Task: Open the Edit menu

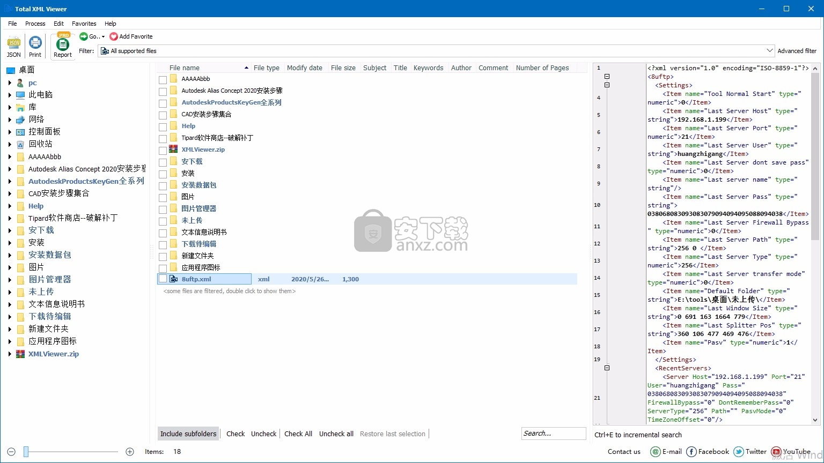Action: click(x=58, y=24)
